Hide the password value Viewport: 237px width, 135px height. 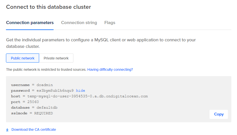pyautogui.click(x=81, y=91)
